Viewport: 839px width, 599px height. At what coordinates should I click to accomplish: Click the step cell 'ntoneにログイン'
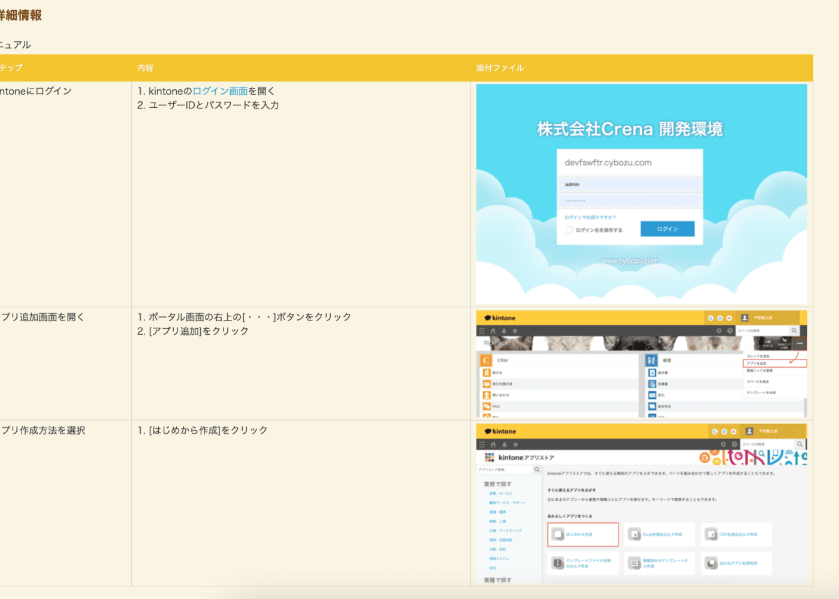[x=36, y=91]
